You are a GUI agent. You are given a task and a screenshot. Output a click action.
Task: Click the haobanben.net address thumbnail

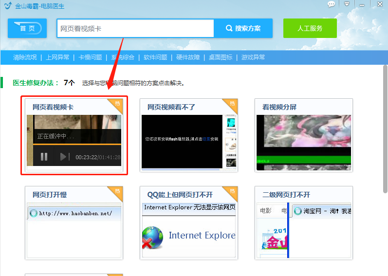click(74, 230)
